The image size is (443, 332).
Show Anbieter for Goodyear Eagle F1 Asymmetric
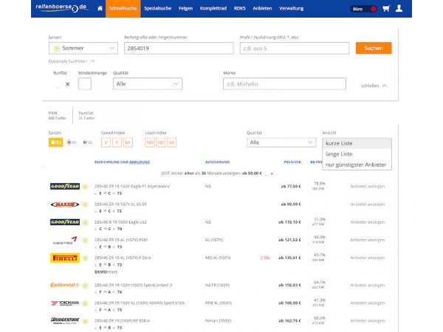tap(368, 187)
